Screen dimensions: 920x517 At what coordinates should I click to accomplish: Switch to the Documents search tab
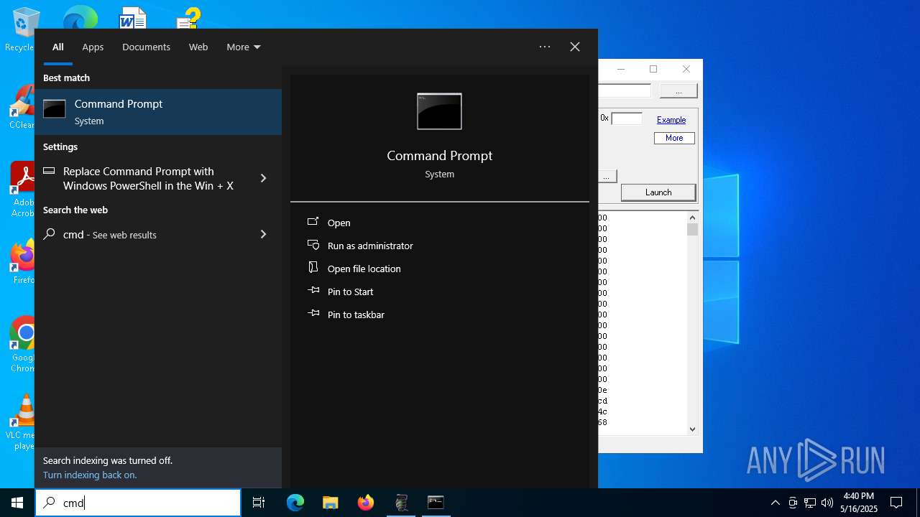(146, 47)
